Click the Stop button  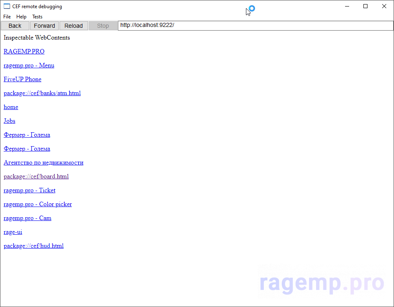(x=103, y=26)
